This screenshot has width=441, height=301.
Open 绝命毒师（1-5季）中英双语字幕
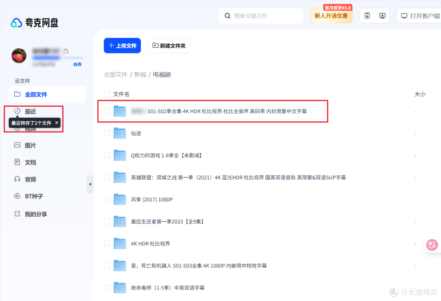tap(168, 288)
